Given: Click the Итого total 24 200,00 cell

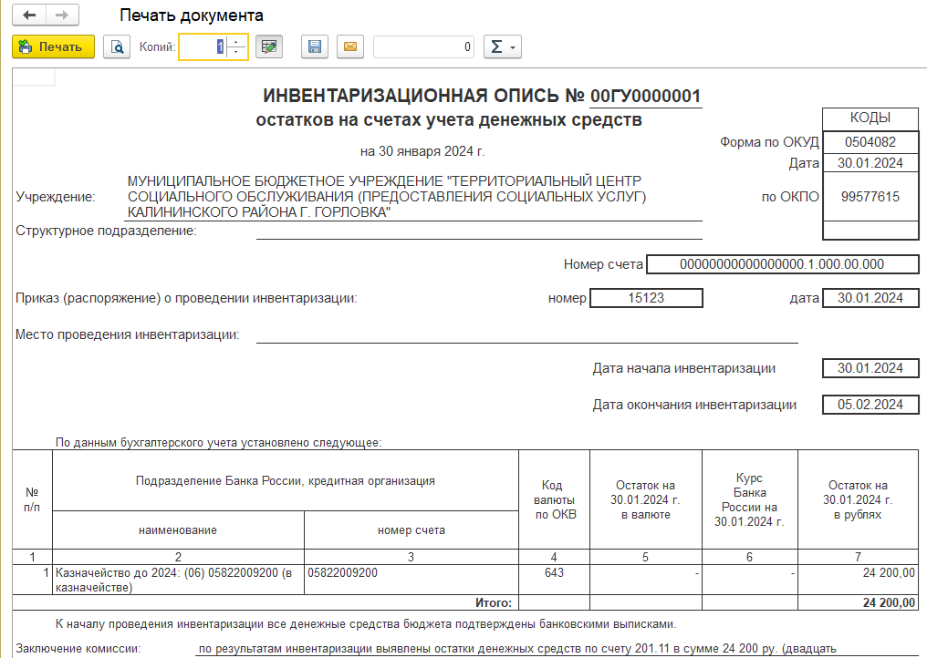Looking at the screenshot, I should pyautogui.click(x=858, y=602).
